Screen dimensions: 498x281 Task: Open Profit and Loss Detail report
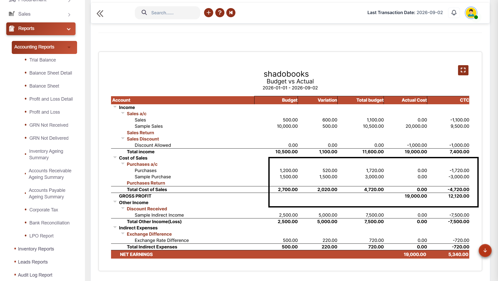[51, 99]
